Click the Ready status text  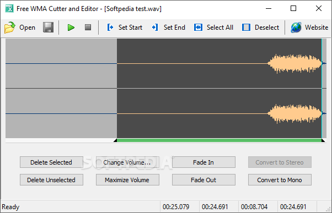10,206
